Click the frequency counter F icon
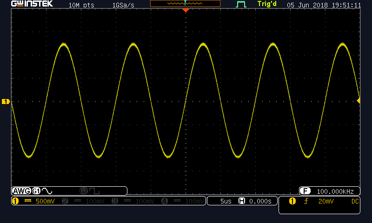Image resolution: width=372 pixels, height=223 pixels. pos(305,191)
